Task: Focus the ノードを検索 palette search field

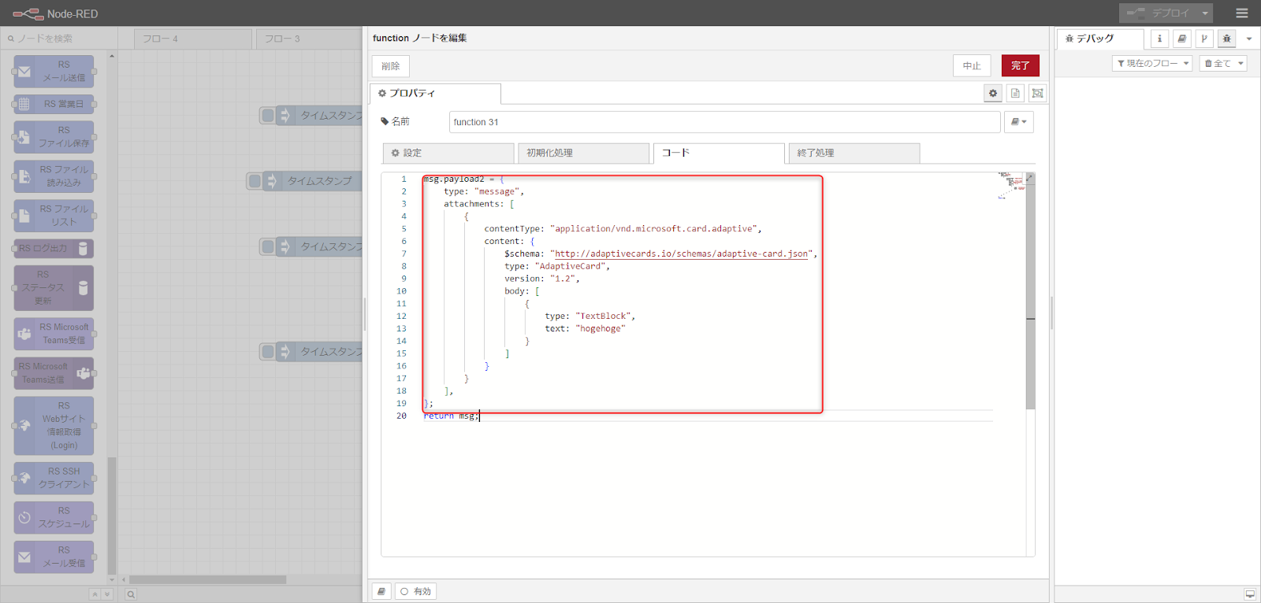Action: [59, 39]
